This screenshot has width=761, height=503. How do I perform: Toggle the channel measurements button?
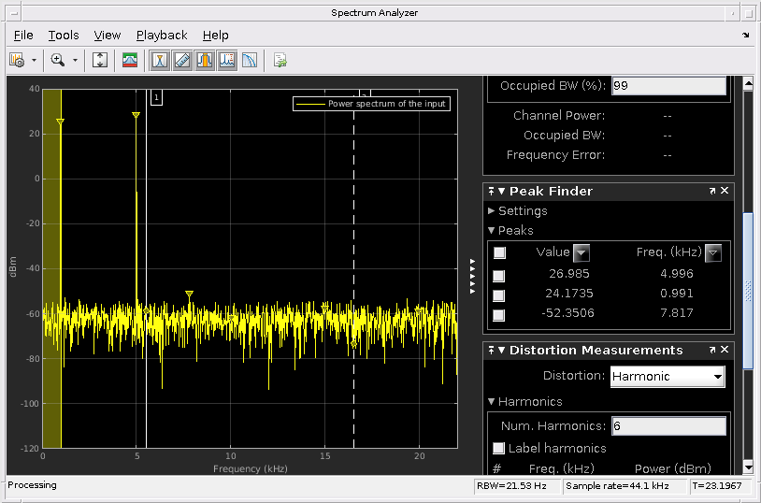(205, 60)
